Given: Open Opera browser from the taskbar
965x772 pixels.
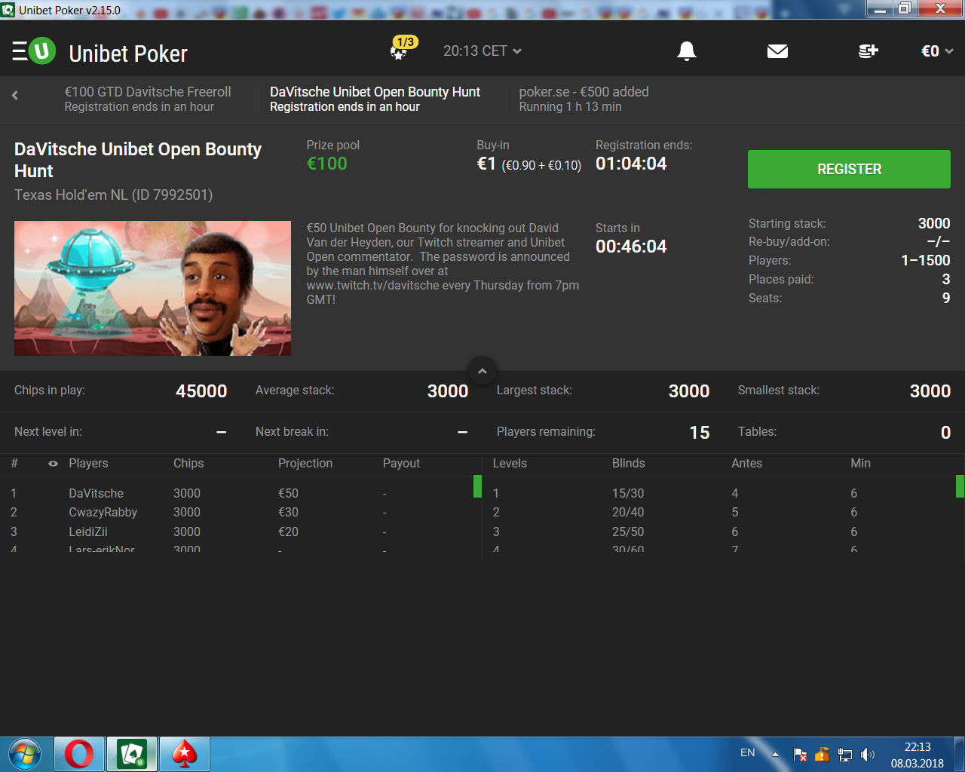Looking at the screenshot, I should pos(79,754).
